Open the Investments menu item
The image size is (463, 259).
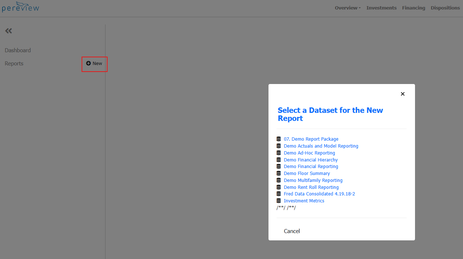381,8
